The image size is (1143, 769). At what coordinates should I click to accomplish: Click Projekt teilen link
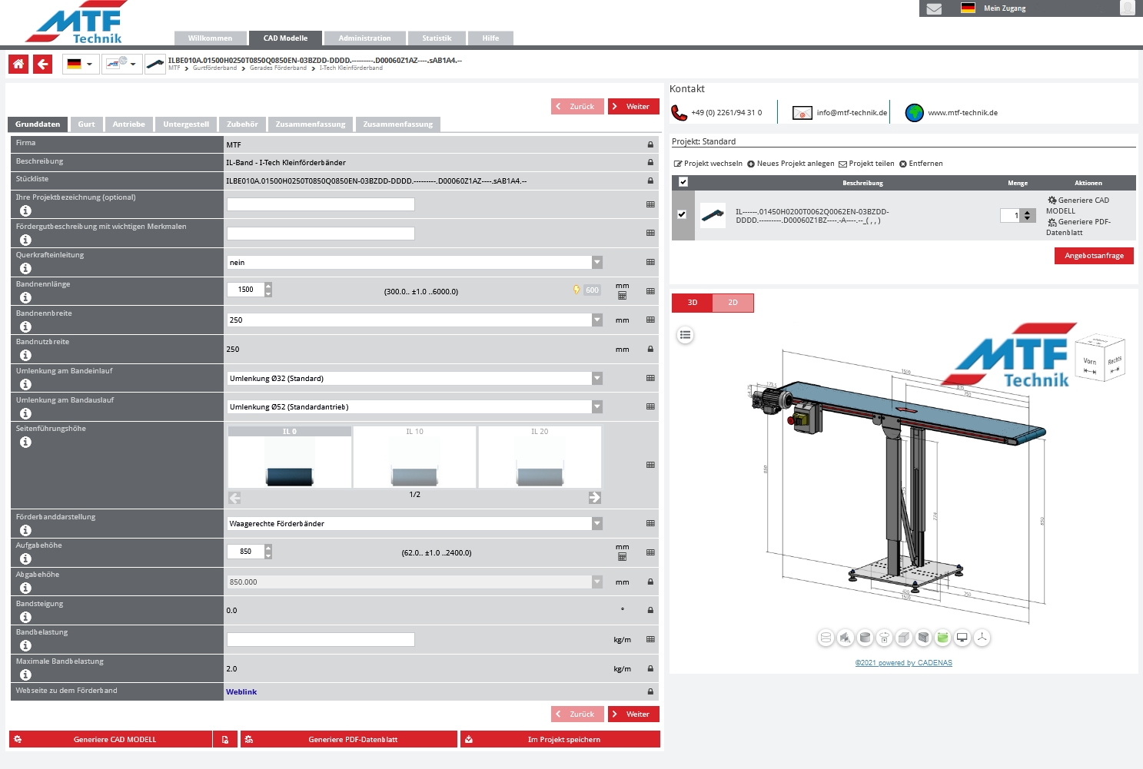(866, 164)
